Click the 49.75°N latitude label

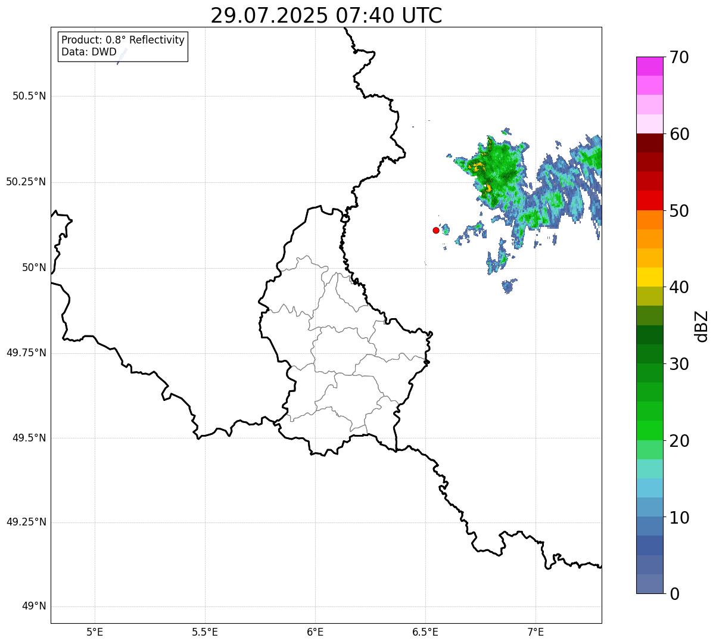coord(26,353)
